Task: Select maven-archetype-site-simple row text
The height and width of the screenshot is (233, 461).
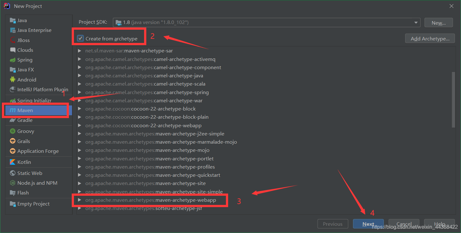Action: tap(154, 192)
